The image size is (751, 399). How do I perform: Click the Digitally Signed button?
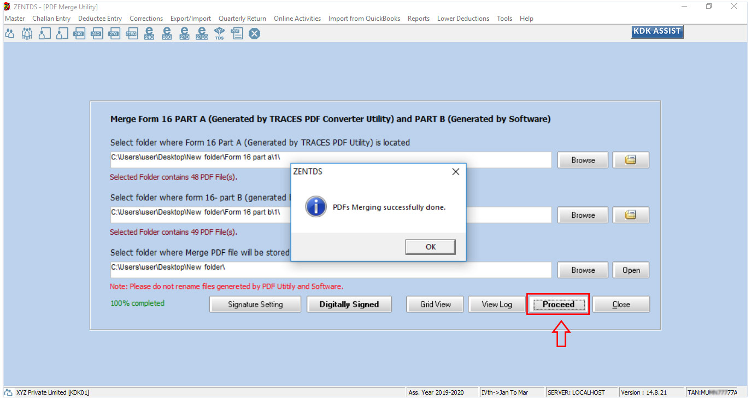pos(349,304)
